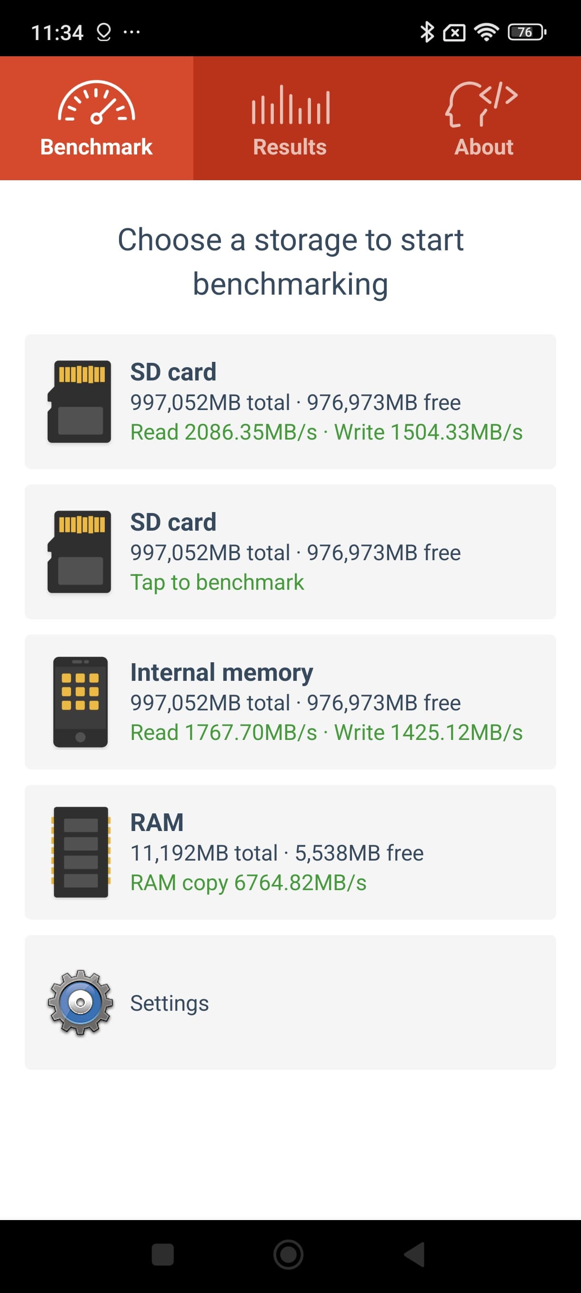This screenshot has height=1293, width=581.
Task: Tap the Internal memory phone icon
Action: coord(80,702)
